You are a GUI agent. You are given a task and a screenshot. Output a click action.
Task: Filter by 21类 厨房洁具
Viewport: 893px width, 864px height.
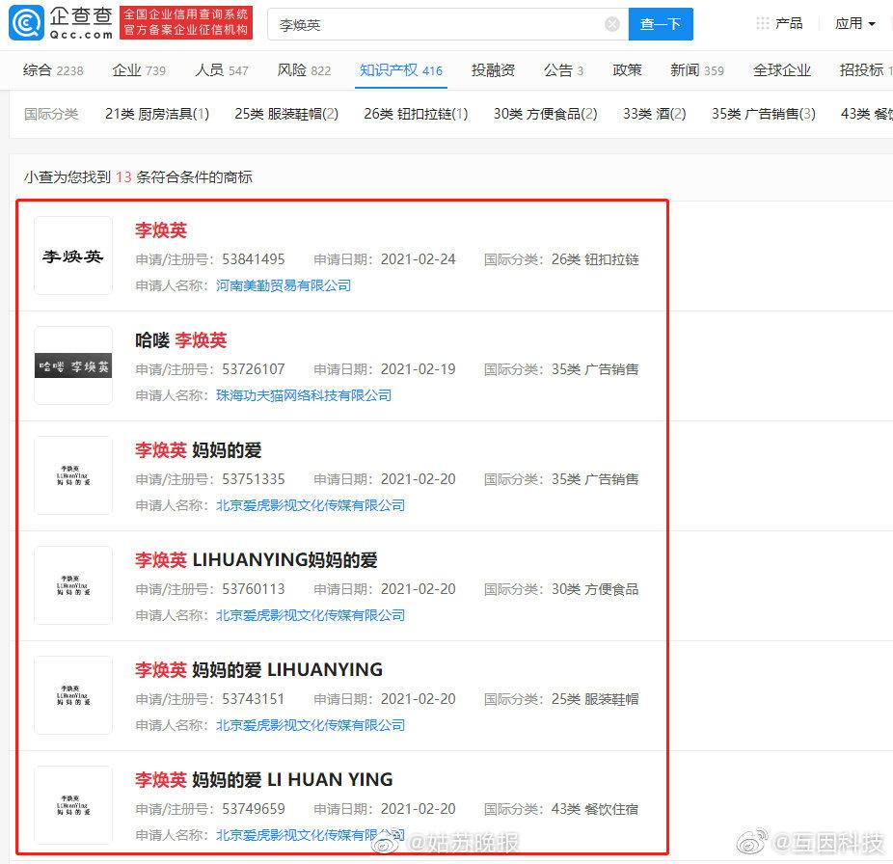pos(157,114)
